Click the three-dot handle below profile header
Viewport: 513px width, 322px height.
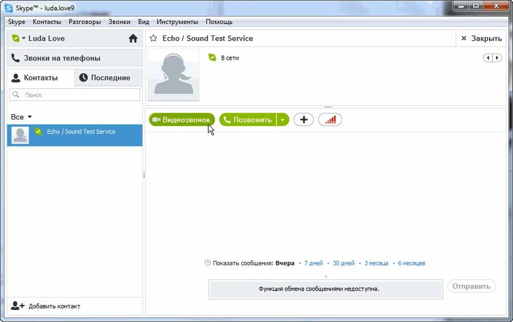click(328, 107)
